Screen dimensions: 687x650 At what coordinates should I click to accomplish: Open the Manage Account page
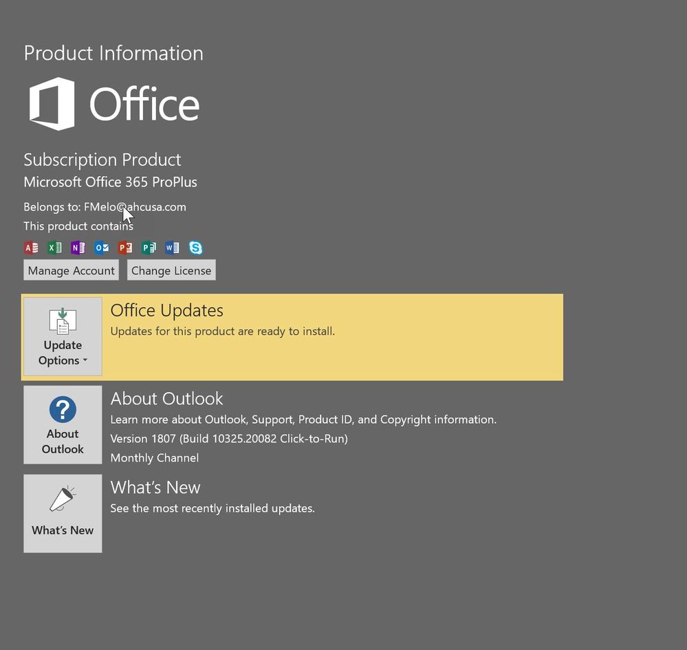pos(71,270)
